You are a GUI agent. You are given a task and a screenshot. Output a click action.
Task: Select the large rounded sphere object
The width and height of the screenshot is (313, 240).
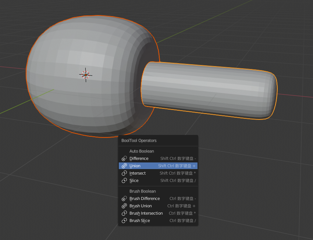click(74, 99)
